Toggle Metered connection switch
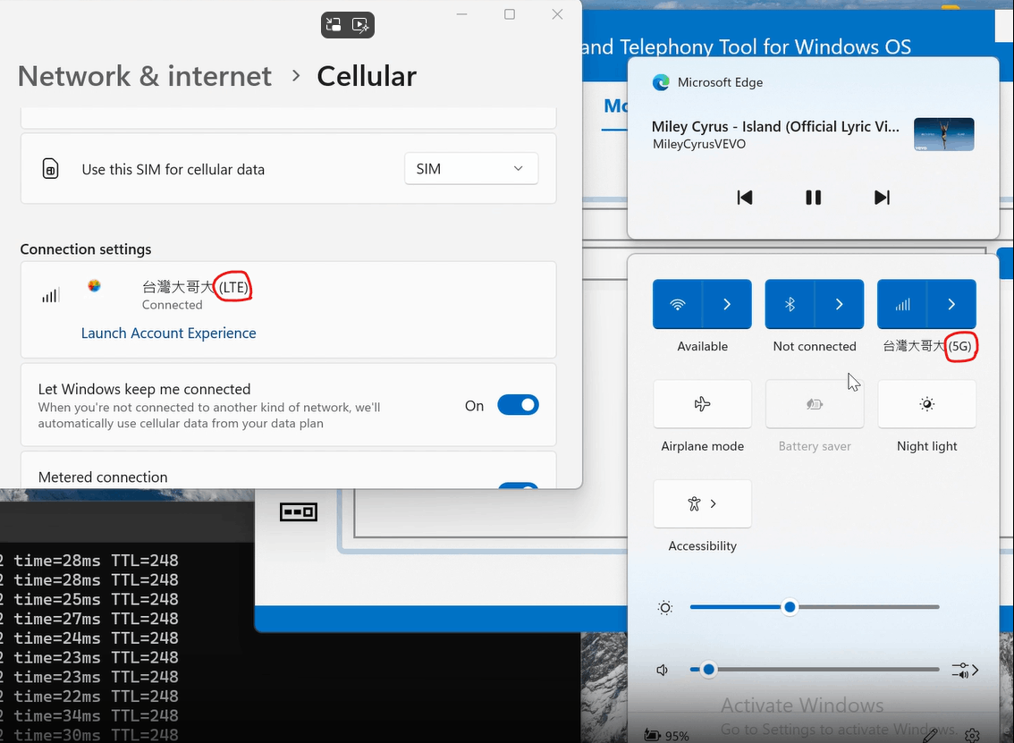Image resolution: width=1014 pixels, height=743 pixels. (x=518, y=485)
